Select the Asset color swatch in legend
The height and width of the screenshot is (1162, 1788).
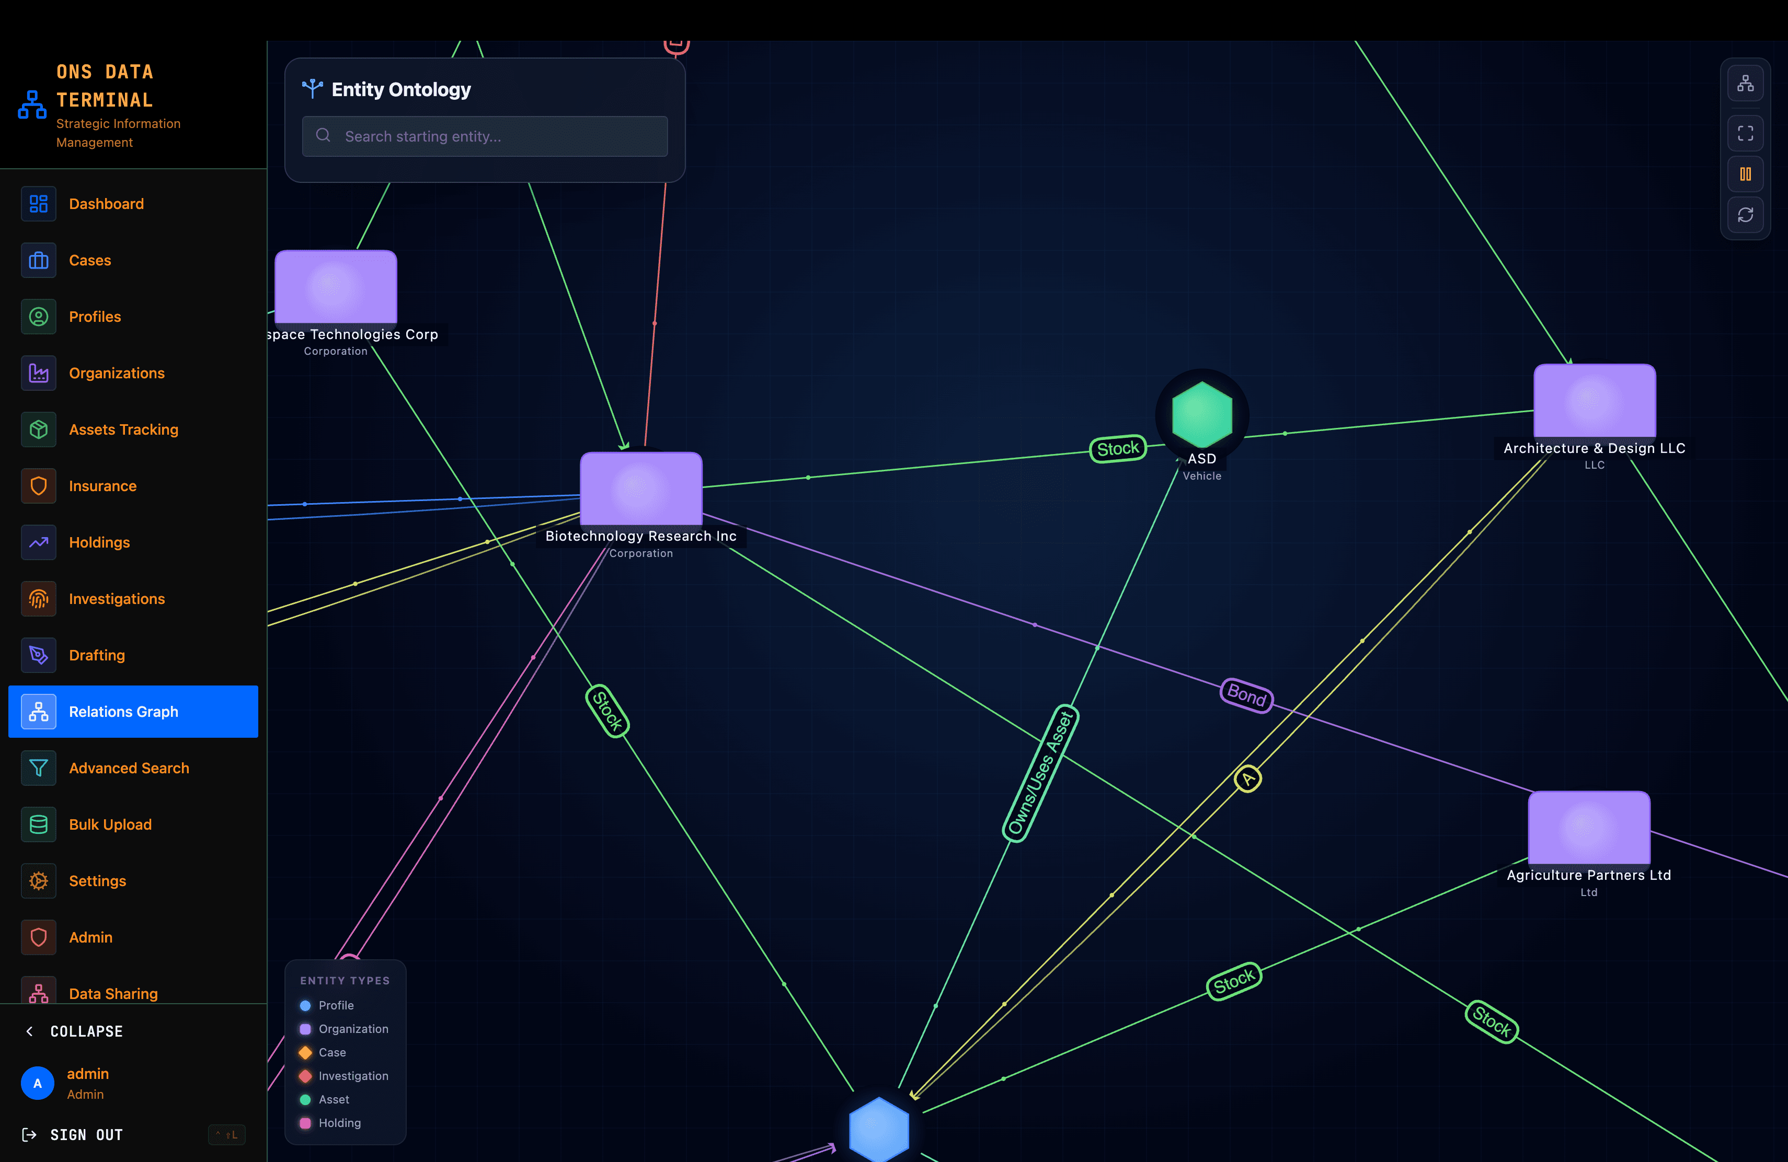pyautogui.click(x=305, y=1099)
